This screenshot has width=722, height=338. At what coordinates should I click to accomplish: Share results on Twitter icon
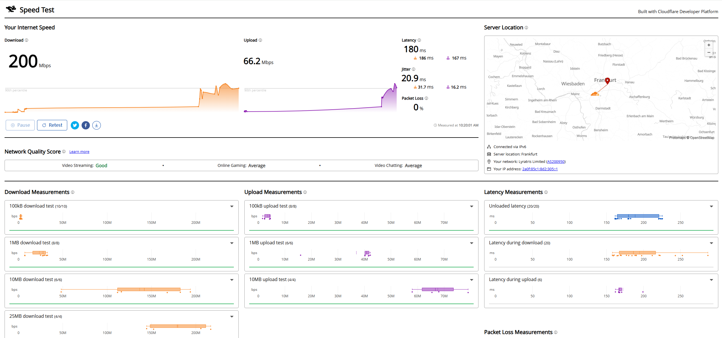[75, 125]
